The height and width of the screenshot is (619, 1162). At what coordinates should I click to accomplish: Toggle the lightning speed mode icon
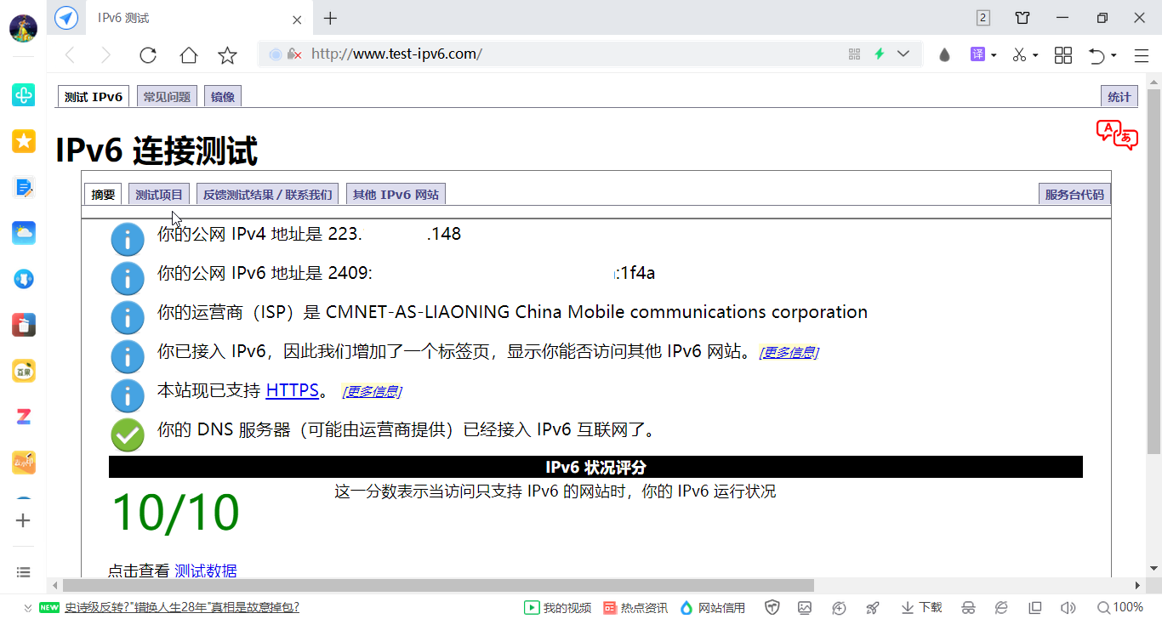(x=880, y=54)
